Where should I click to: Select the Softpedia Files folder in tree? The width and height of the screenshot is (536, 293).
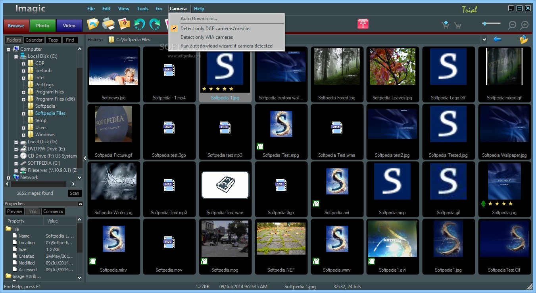50,113
